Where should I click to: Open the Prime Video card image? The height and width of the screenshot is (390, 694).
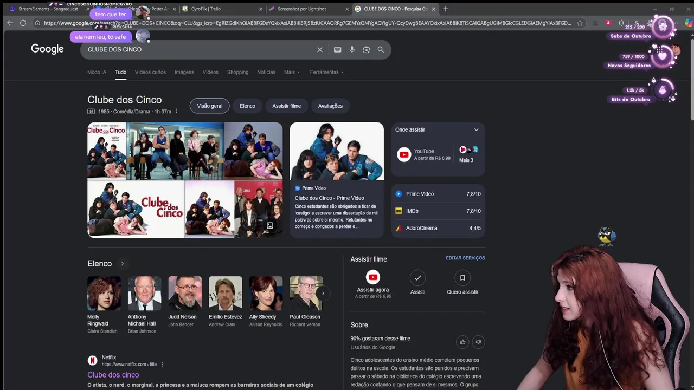coord(337,151)
